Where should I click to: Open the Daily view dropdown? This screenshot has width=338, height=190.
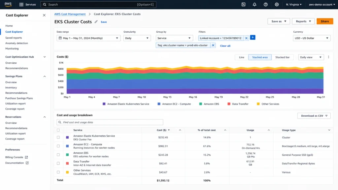[311, 57]
